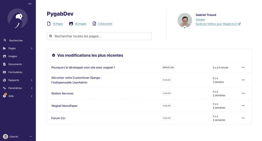The height and width of the screenshot is (141, 262).
Task: Open the Station Services page
Action: click(62, 93)
